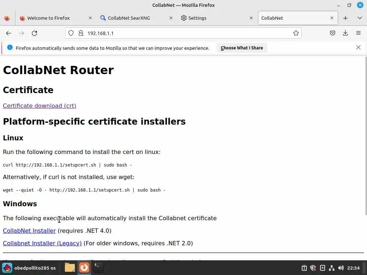Click the security shield tray icon
Image resolution: width=367 pixels, height=275 pixels.
coord(313,268)
